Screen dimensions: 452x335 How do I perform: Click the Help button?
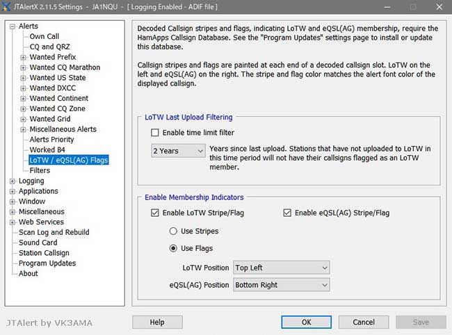(157, 322)
